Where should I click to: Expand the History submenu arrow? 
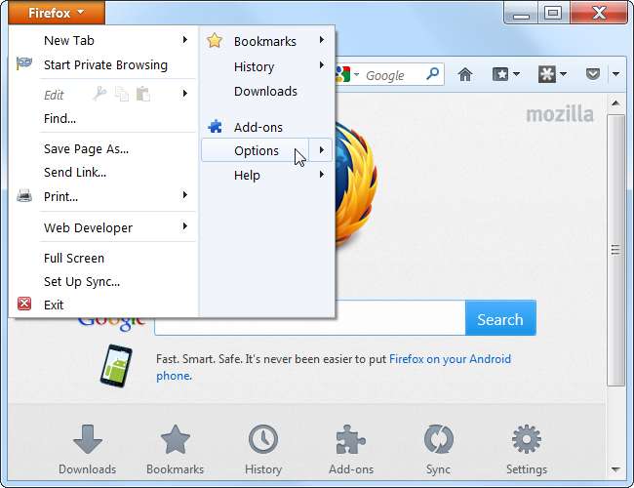pos(322,65)
